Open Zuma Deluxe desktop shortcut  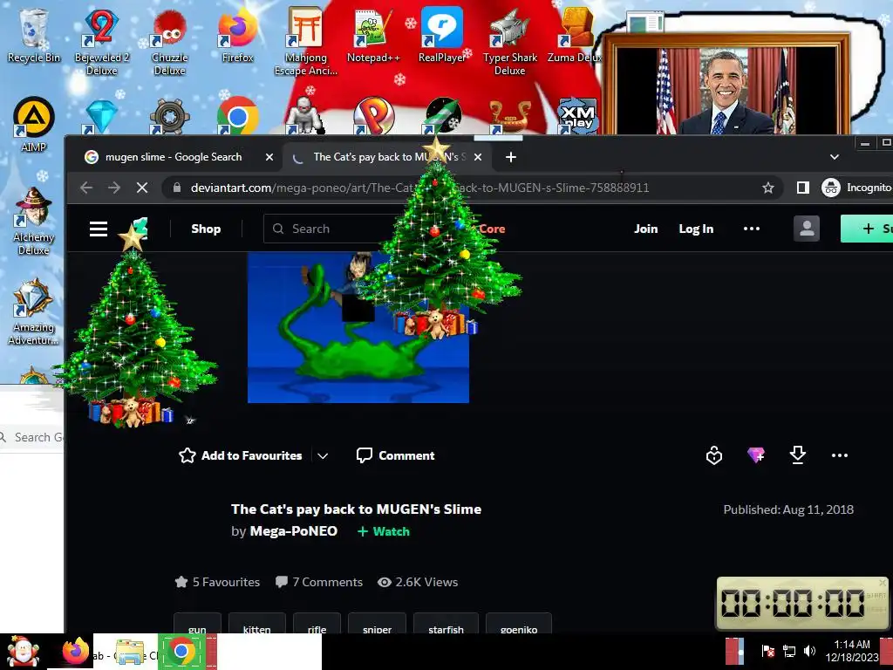click(x=576, y=35)
